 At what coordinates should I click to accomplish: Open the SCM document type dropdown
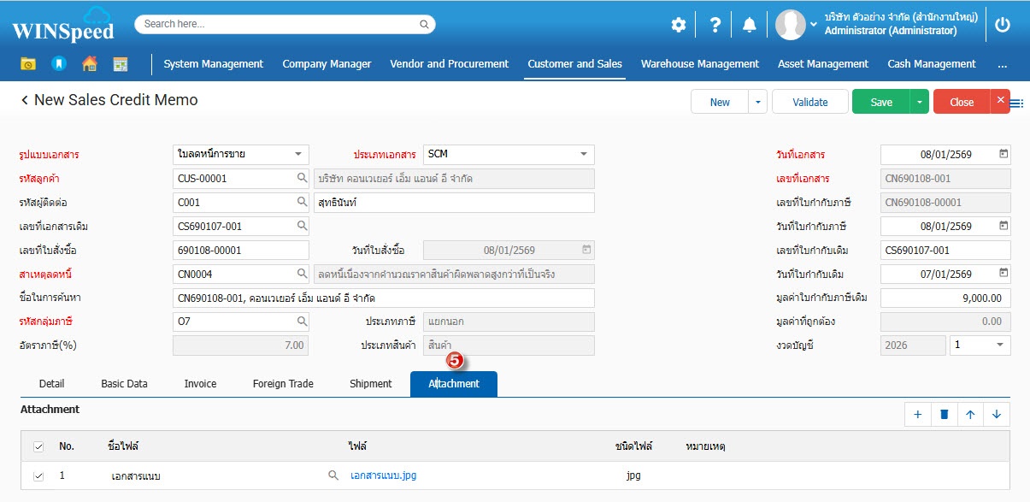pos(584,155)
